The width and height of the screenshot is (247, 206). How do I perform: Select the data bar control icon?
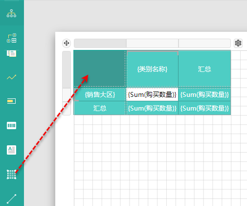click(x=11, y=101)
